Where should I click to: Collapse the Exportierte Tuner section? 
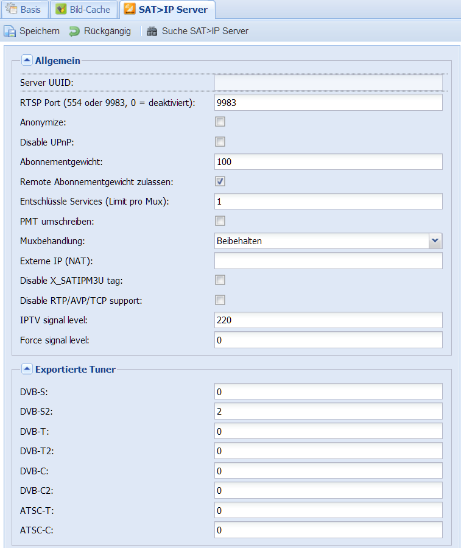27,369
